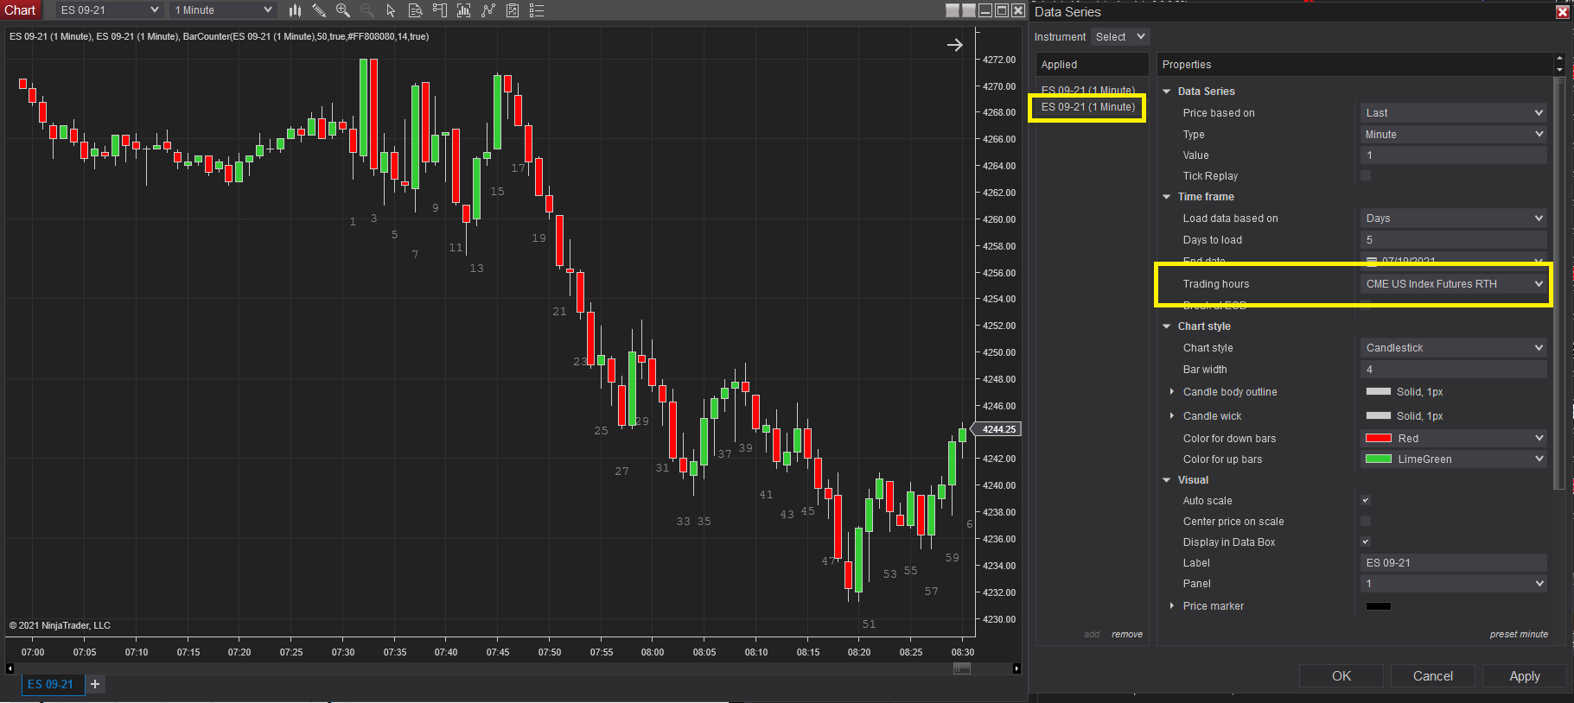Click the Bar width field

pyautogui.click(x=1454, y=369)
